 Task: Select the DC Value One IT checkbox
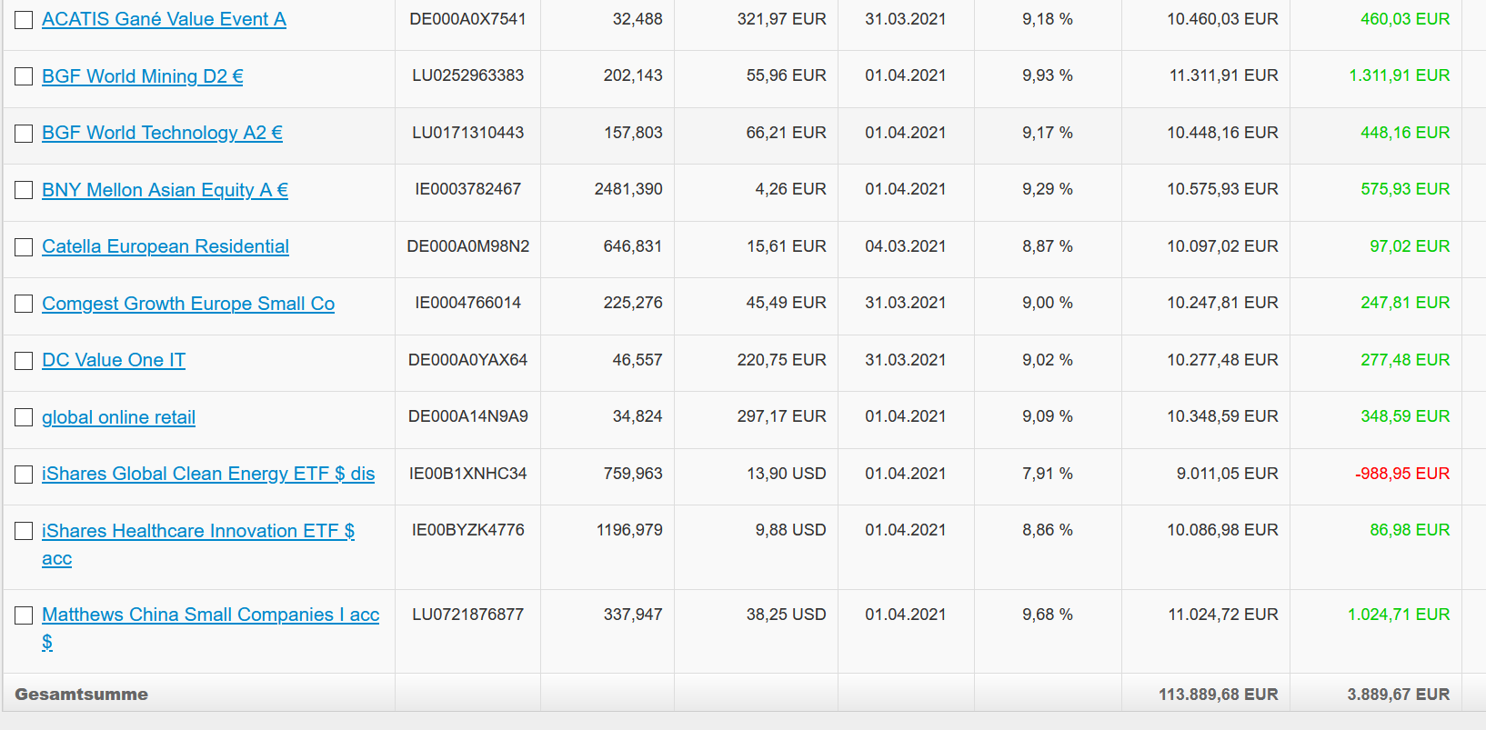pyautogui.click(x=24, y=361)
